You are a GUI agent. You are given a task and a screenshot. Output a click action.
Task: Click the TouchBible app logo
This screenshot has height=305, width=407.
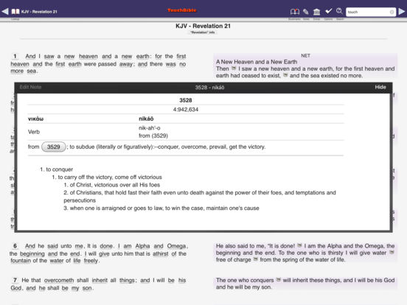[182, 10]
